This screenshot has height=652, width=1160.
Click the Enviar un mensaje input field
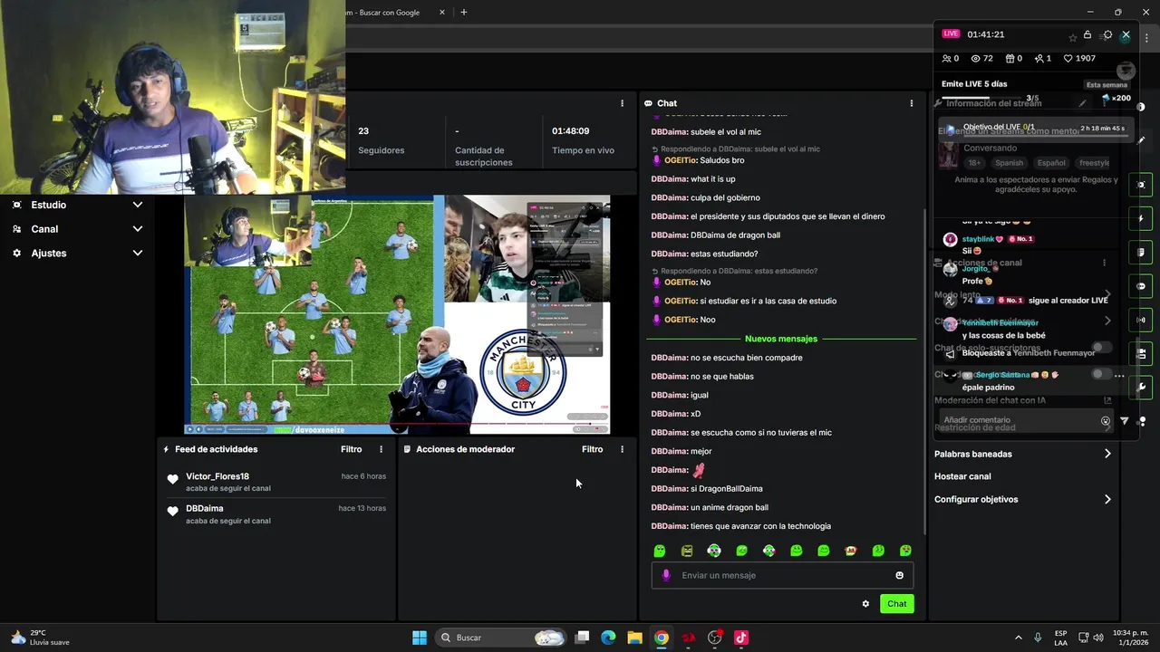click(x=782, y=575)
